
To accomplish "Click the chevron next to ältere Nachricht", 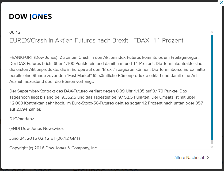I will pos(208,158).
